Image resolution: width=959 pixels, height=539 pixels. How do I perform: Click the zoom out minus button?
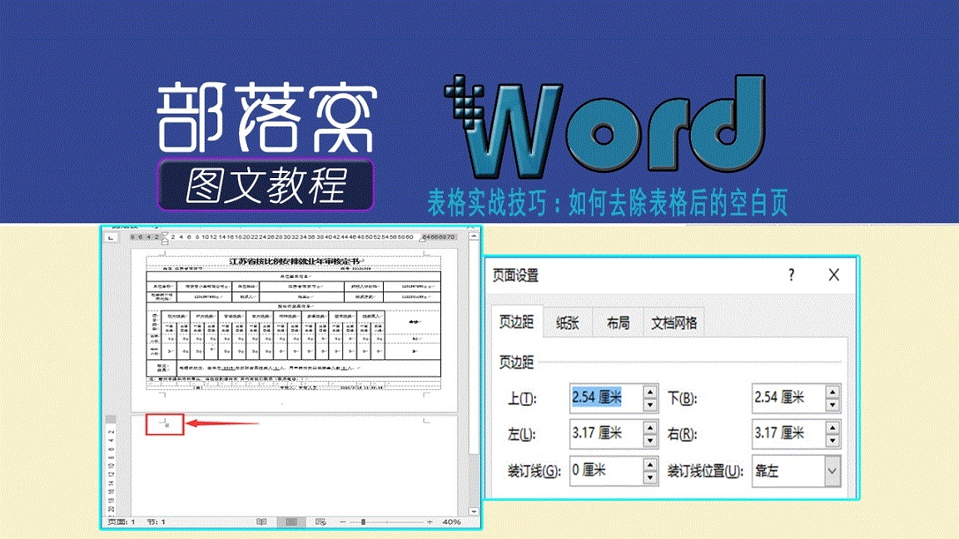pos(342,522)
